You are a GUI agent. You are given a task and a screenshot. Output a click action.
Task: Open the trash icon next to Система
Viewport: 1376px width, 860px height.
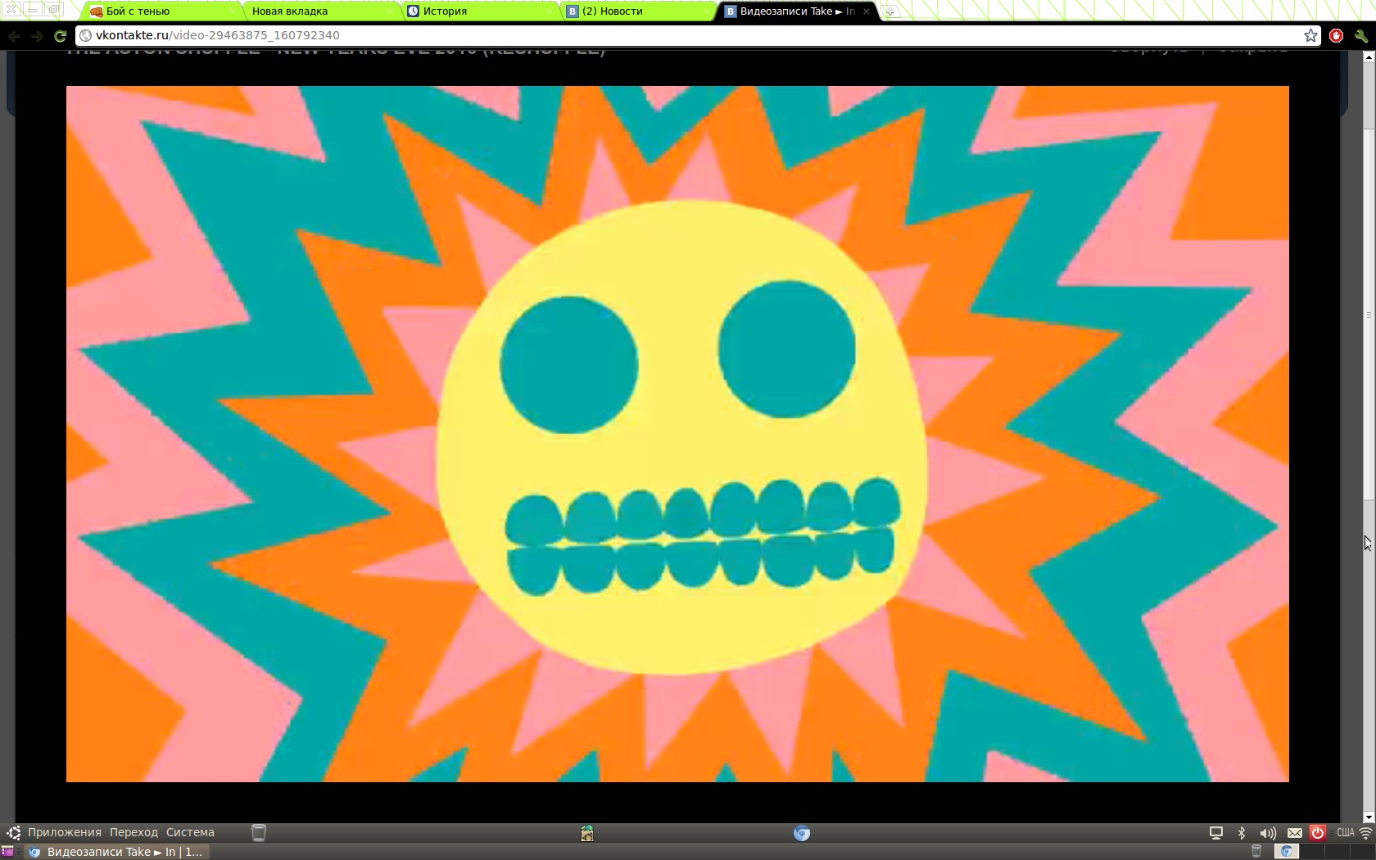pyautogui.click(x=259, y=833)
